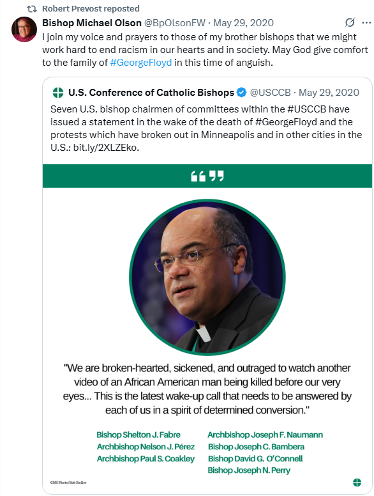
Task: Click the quoted post's May 29, 2020 date
Action: coord(329,93)
